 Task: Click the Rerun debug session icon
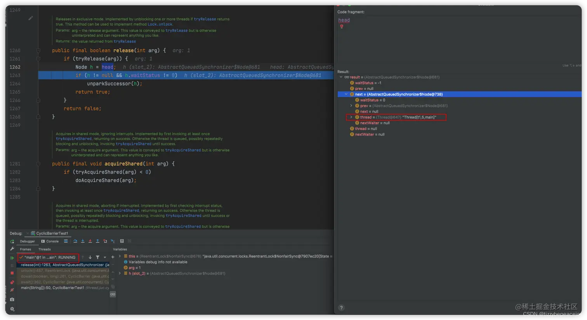tap(12, 241)
